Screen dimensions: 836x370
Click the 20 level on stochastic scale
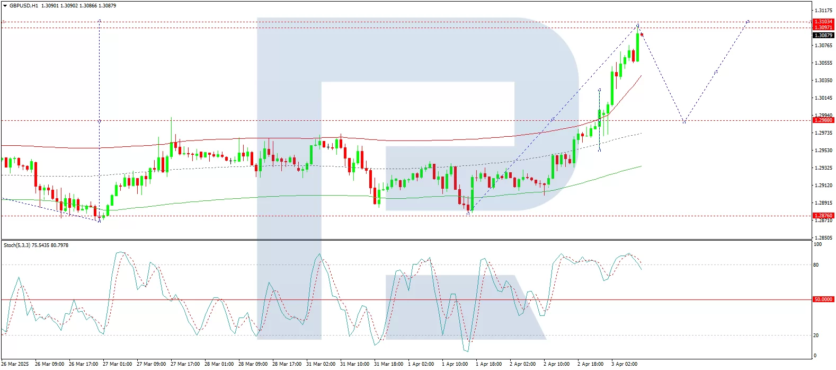816,336
